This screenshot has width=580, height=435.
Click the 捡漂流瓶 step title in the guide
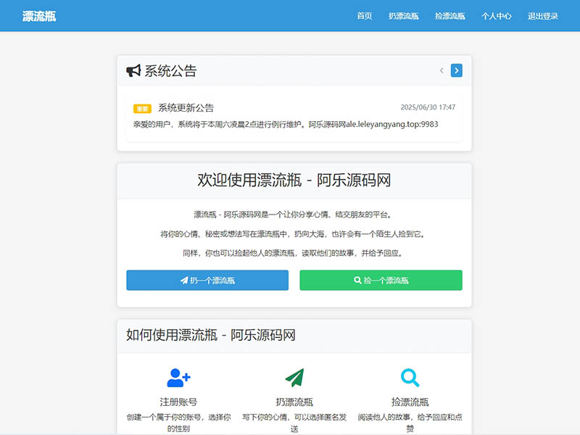[410, 402]
